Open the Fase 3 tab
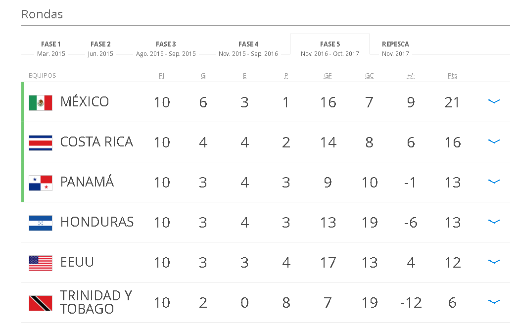 [x=166, y=48]
